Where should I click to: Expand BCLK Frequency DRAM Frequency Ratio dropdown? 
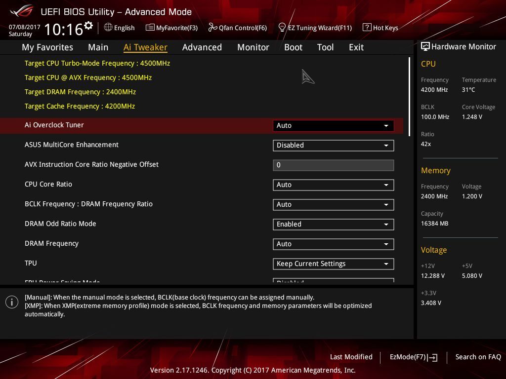pyautogui.click(x=334, y=205)
